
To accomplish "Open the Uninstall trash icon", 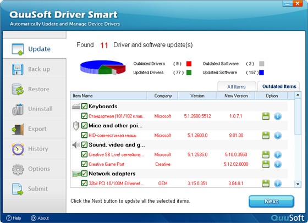I will pos(18,109).
